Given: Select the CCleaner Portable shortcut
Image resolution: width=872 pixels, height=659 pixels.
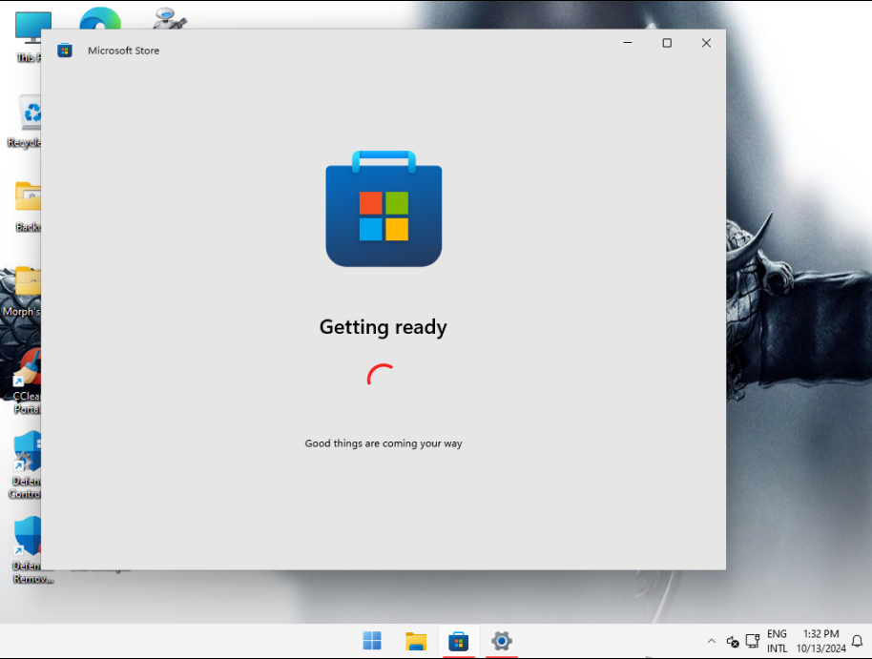Looking at the screenshot, I should click(x=27, y=381).
